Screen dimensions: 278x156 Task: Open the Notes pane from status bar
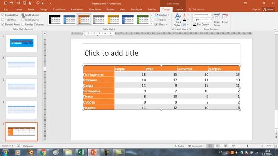[x=179, y=146]
